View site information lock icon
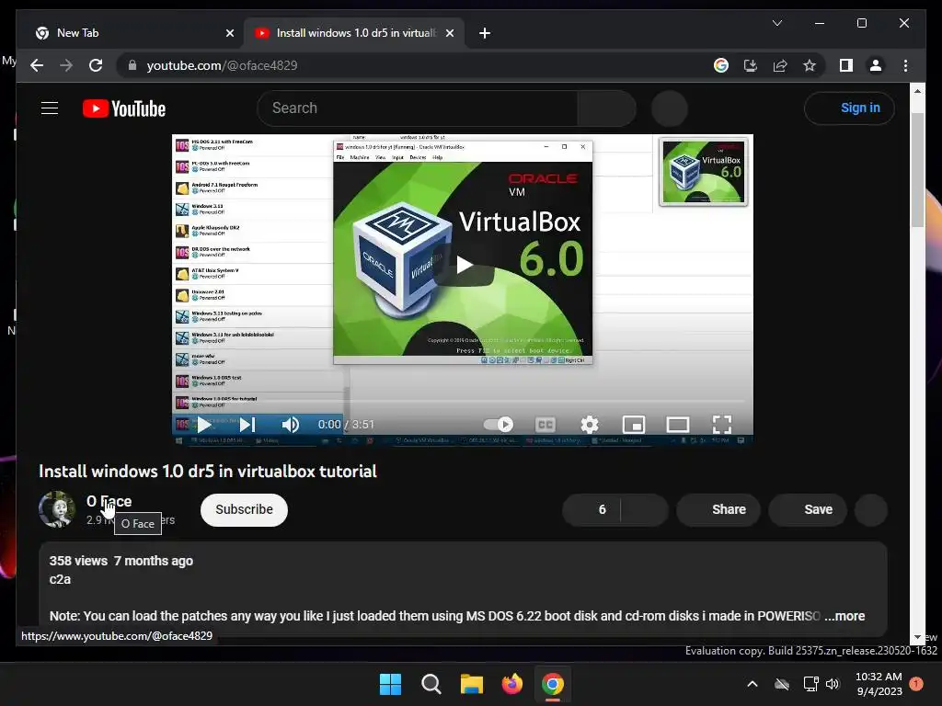 coord(132,65)
